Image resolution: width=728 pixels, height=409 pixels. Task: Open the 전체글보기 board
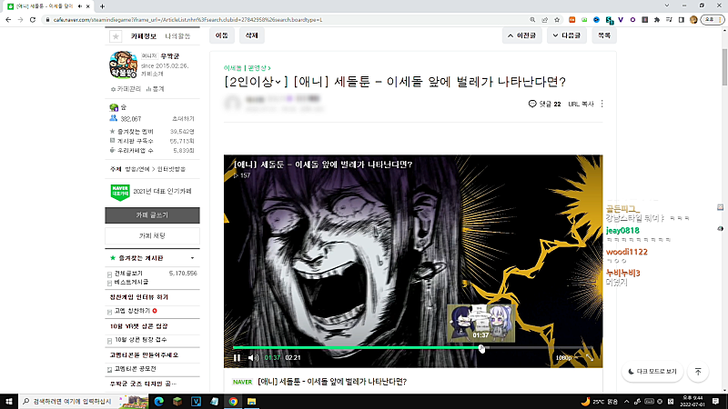[128, 274]
